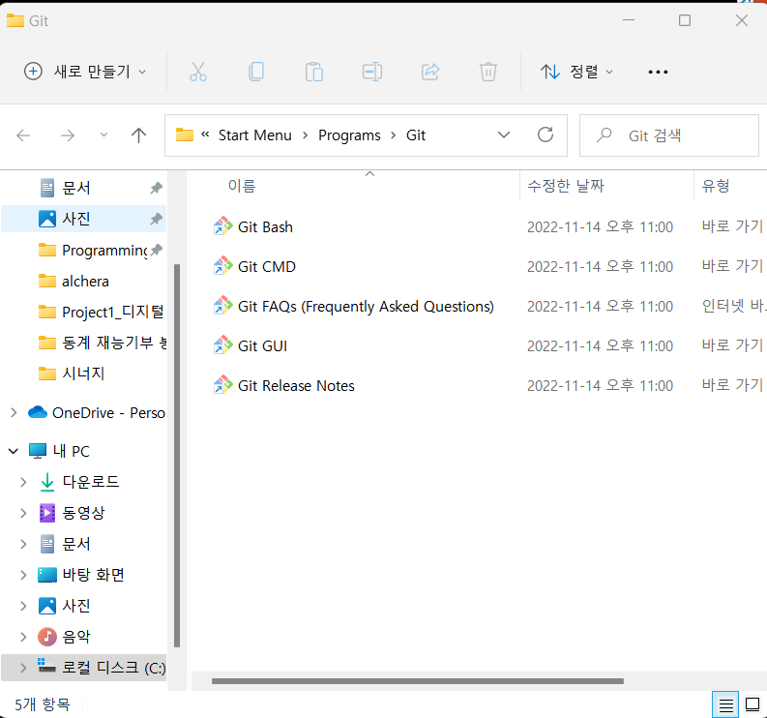Click the Paste clipboard icon
This screenshot has width=767, height=718.
(x=314, y=72)
